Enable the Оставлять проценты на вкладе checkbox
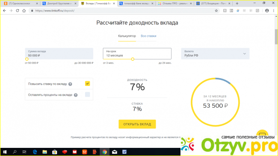 tap(87, 94)
